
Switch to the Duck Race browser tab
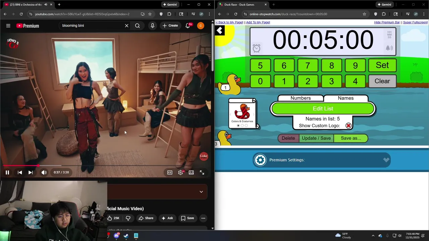243,5
